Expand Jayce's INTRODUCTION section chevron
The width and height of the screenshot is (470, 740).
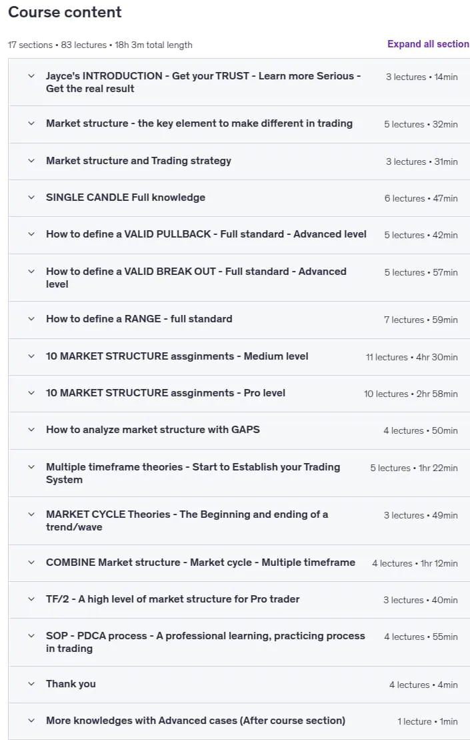click(x=31, y=75)
